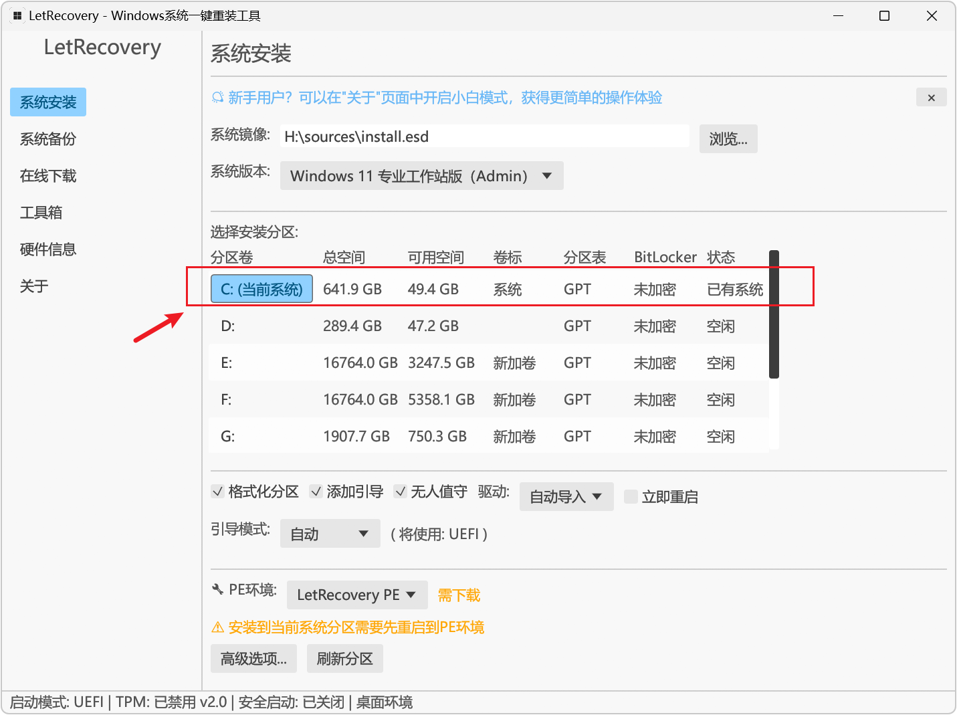Open the LetRecovery PE environment dropdown
The image size is (957, 715).
tap(357, 595)
